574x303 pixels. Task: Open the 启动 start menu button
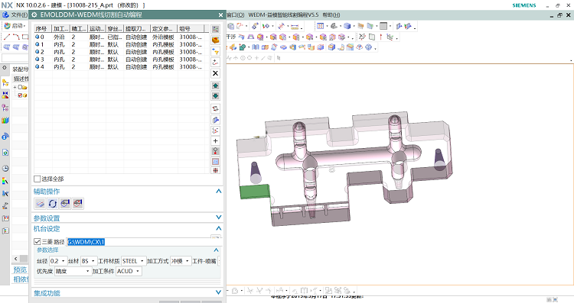[15, 26]
